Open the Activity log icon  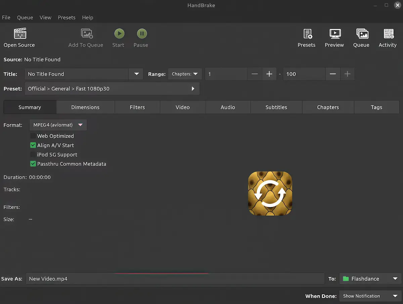click(388, 37)
